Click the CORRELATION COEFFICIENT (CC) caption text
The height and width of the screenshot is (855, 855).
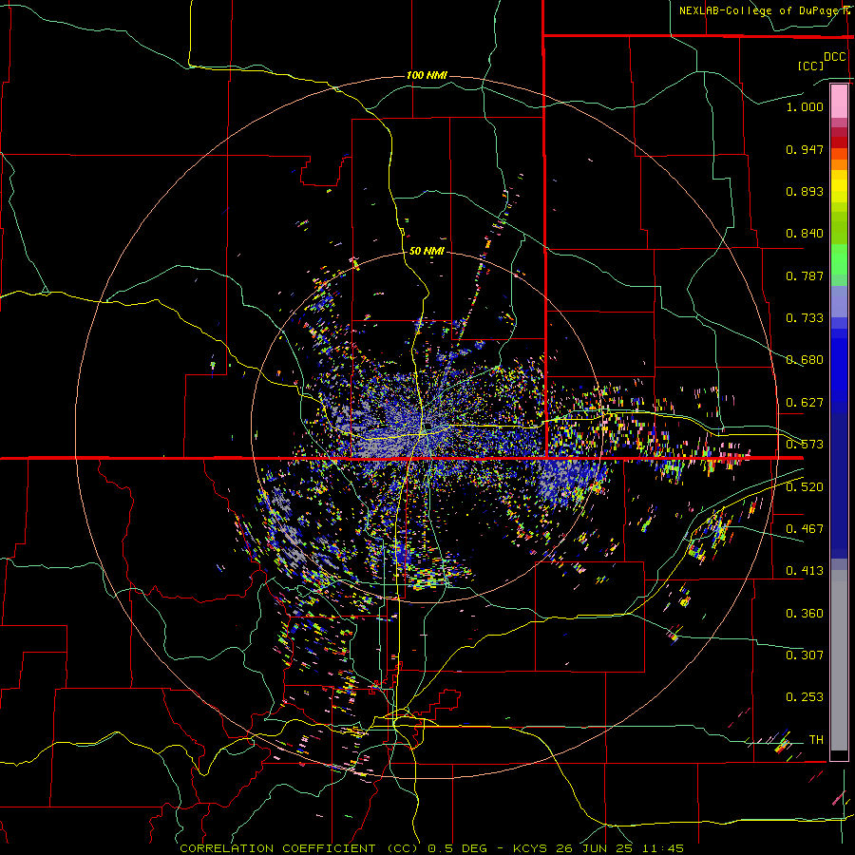(x=299, y=848)
